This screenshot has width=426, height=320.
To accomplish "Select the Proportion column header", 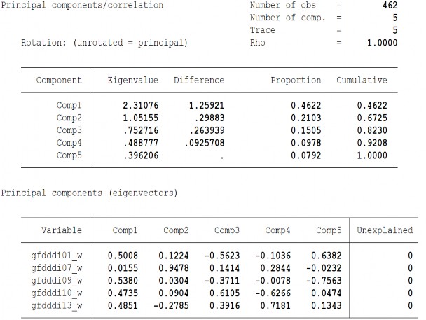I will coord(296,80).
